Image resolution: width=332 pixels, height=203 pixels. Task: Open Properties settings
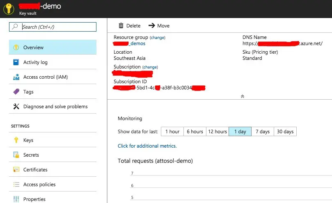[53, 199]
